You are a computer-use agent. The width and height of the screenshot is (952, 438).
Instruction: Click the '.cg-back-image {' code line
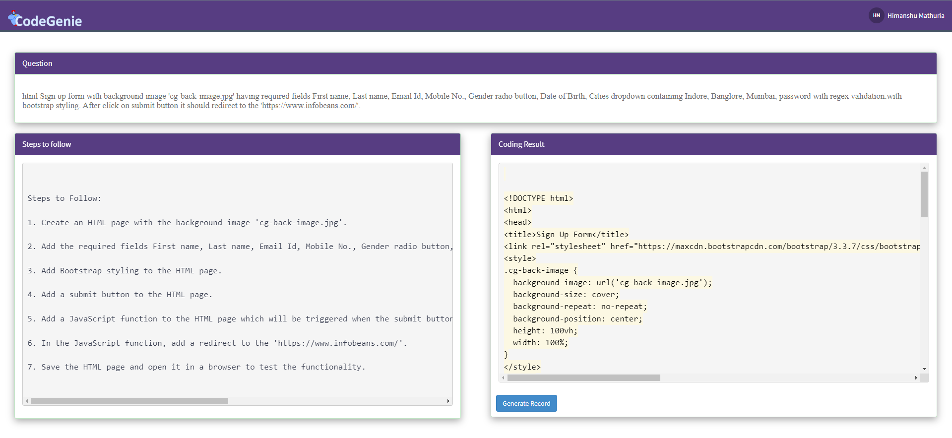pos(541,270)
